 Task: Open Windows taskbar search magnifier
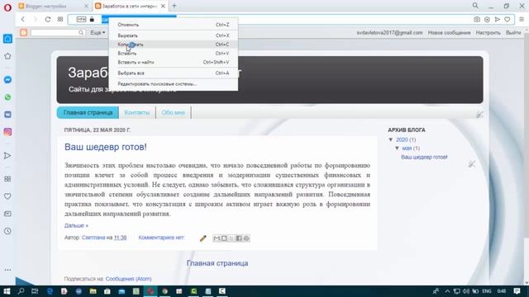(21, 291)
